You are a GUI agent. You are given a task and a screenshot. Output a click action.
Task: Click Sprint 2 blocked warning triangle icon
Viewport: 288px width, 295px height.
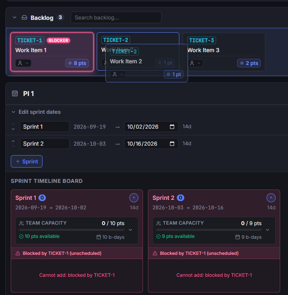[x=155, y=254]
